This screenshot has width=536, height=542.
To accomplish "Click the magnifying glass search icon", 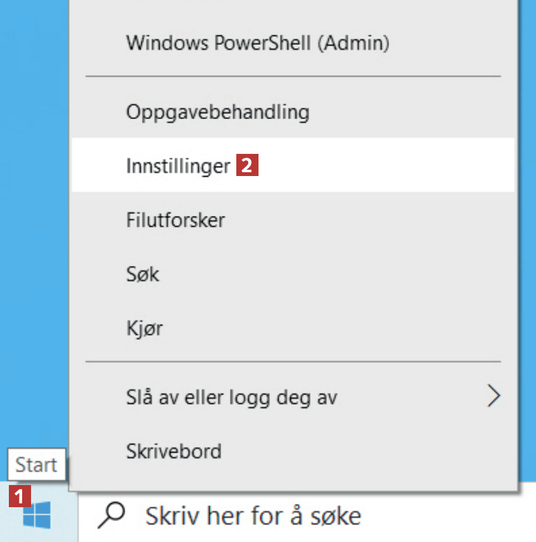I will [x=112, y=515].
